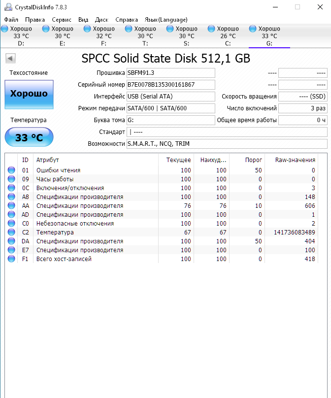Open the Справка menu
331x398 pixels.
127,20
